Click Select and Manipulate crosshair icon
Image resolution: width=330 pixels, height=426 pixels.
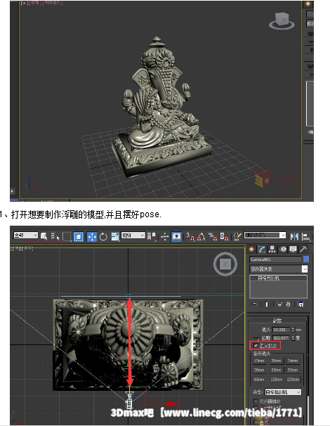point(164,236)
